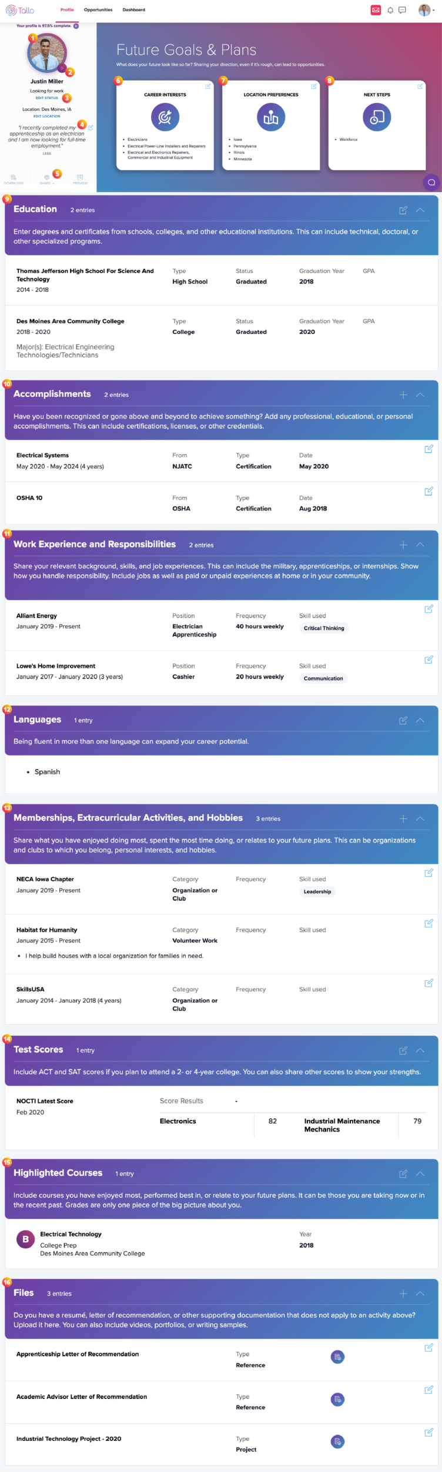Collapse the Education section

pos(420,210)
